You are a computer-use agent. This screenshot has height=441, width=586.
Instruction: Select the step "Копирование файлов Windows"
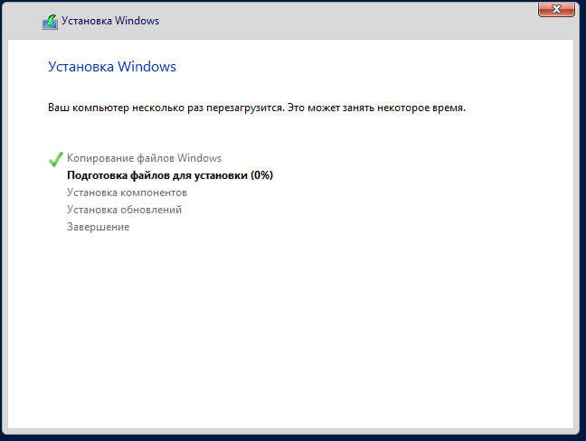pyautogui.click(x=145, y=158)
